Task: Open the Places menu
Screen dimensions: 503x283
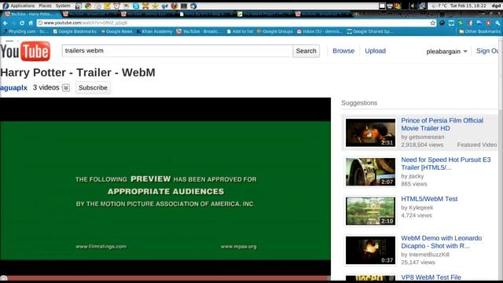Action: [46, 6]
